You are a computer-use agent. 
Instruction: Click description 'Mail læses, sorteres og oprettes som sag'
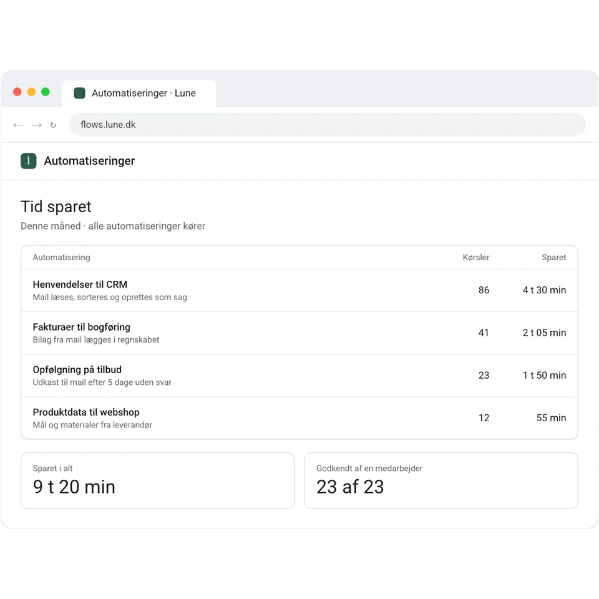point(110,297)
